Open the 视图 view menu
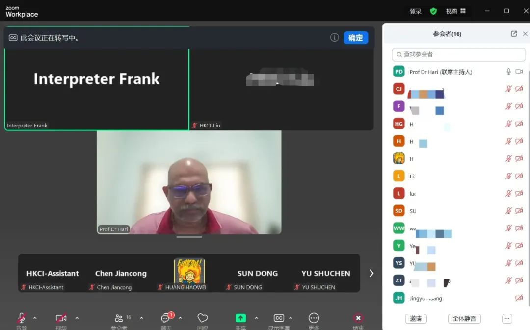 point(455,11)
